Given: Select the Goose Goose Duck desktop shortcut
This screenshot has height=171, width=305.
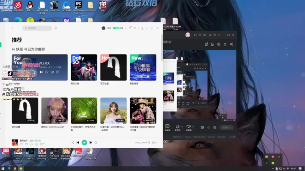Looking at the screenshot, I should pyautogui.click(x=90, y=154).
